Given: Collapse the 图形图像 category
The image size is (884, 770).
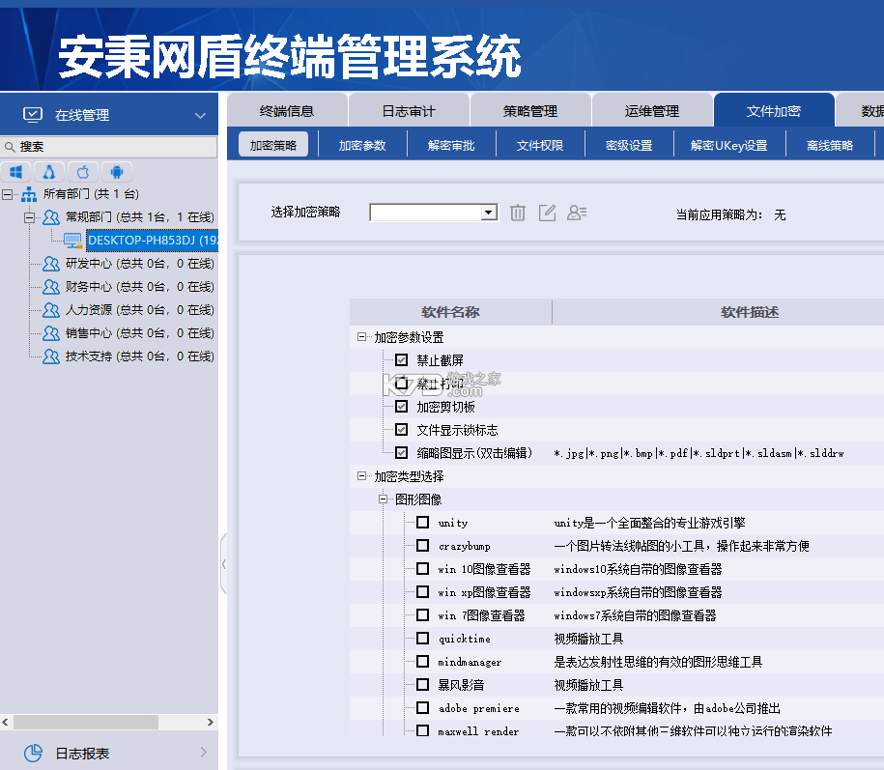Looking at the screenshot, I should pyautogui.click(x=383, y=499).
